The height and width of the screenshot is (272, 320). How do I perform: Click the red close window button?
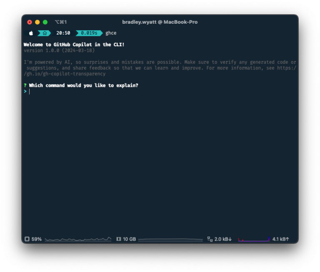coord(30,22)
